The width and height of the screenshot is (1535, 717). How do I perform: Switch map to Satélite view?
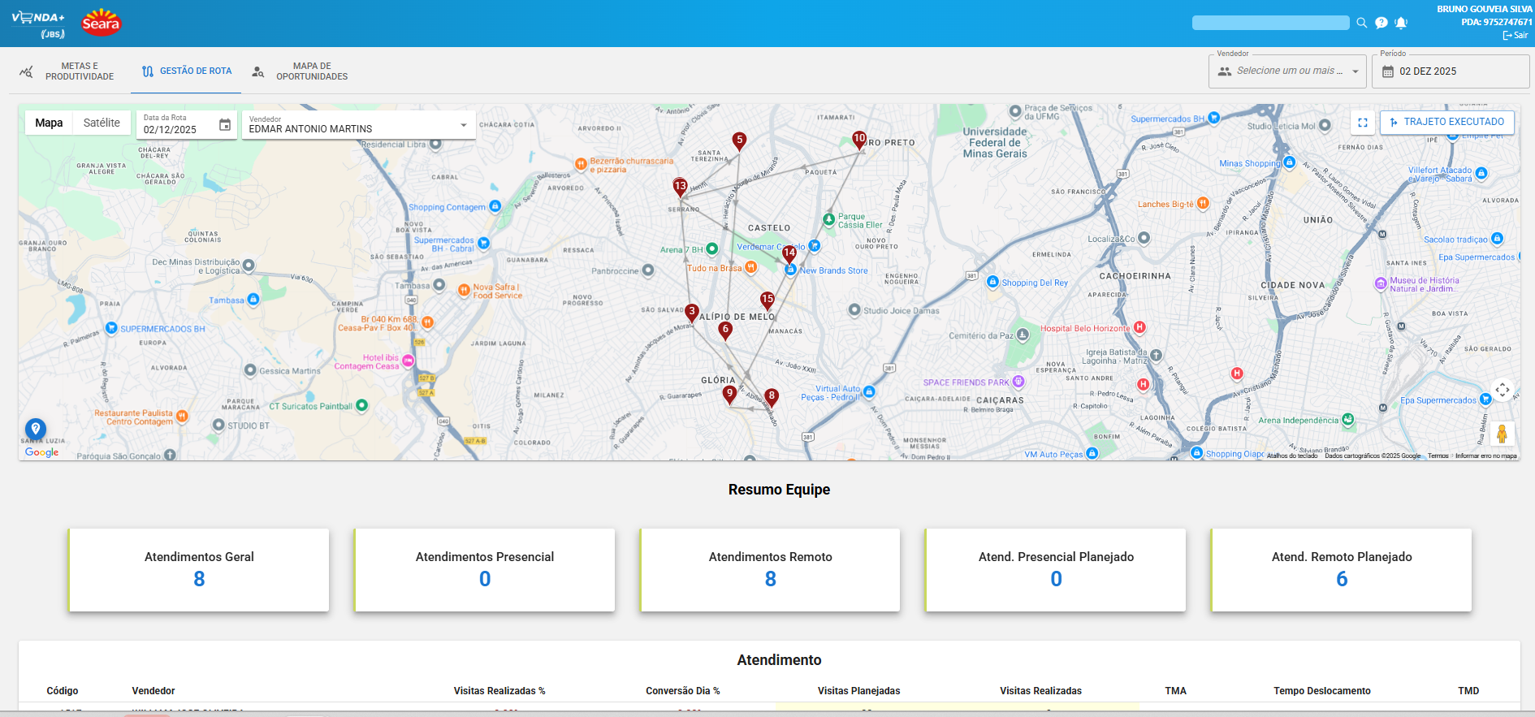click(x=102, y=123)
